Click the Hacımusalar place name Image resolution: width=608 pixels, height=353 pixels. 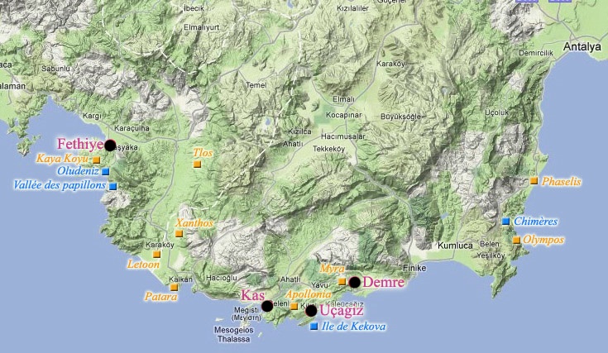(343, 136)
